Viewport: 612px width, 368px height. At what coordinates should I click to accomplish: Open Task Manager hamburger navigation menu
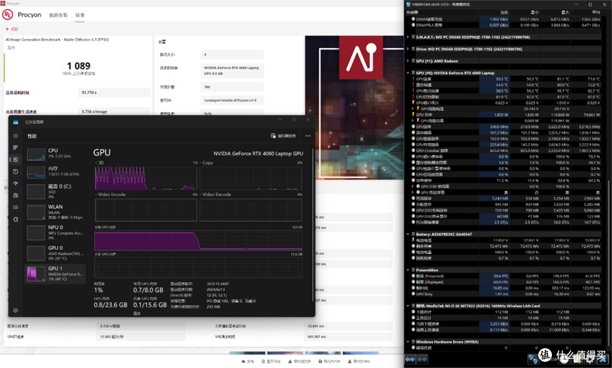(x=16, y=136)
